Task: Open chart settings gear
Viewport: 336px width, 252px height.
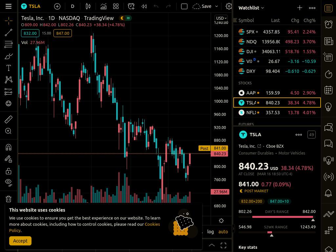Action: [x=229, y=7]
